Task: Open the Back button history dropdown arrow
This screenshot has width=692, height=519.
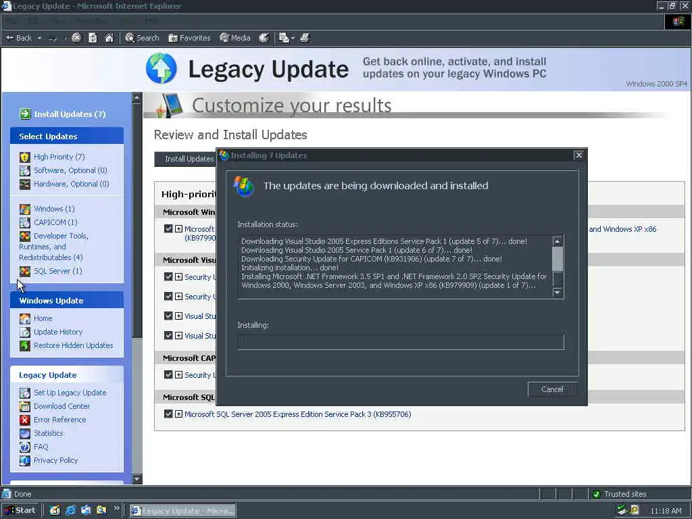Action: pos(39,39)
